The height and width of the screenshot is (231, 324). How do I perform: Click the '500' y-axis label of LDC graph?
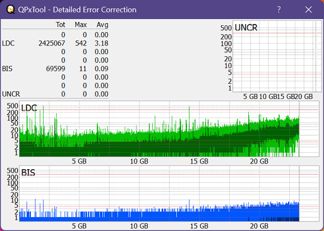[13, 106]
